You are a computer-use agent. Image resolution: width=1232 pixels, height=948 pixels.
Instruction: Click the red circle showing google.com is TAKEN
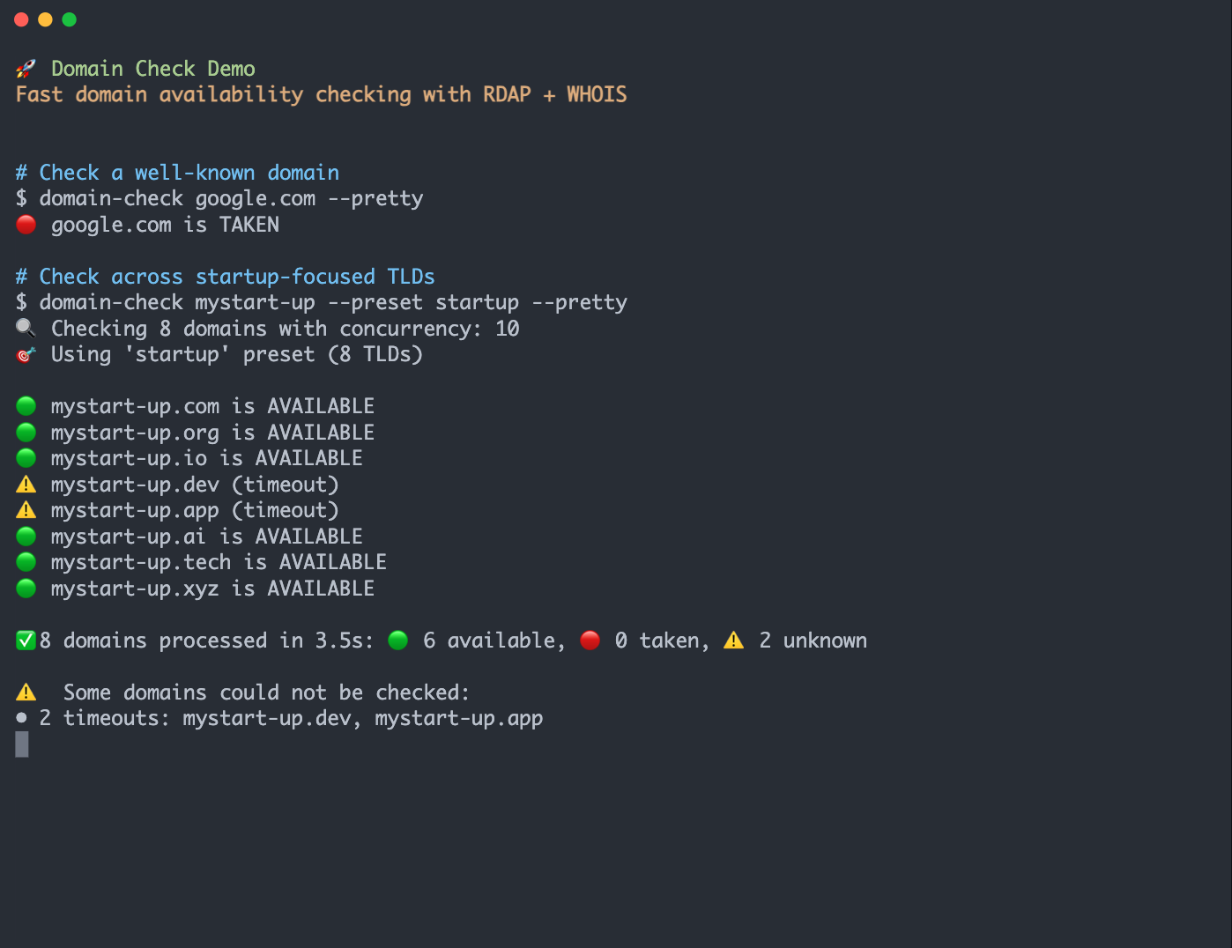click(26, 225)
